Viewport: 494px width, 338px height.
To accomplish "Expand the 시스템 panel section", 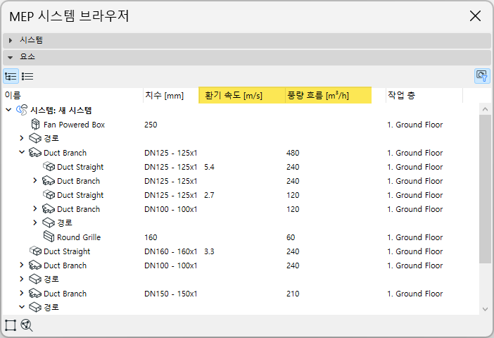I will click(11, 41).
